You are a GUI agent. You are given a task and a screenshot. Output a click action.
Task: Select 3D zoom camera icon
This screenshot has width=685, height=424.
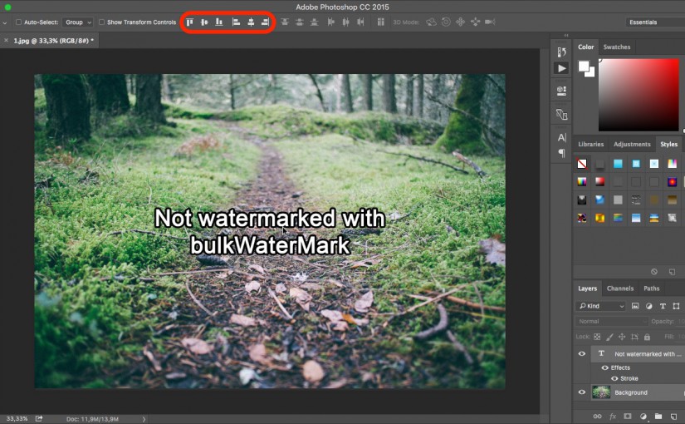pos(490,22)
